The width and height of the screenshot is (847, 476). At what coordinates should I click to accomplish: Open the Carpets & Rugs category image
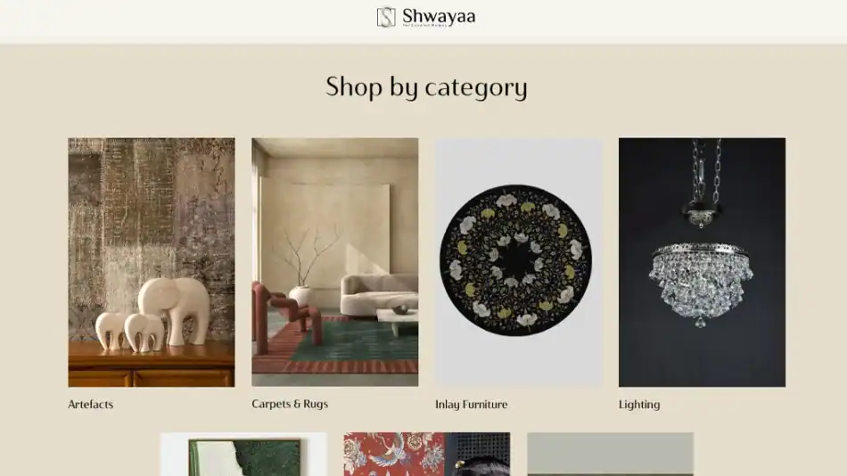coord(335,262)
